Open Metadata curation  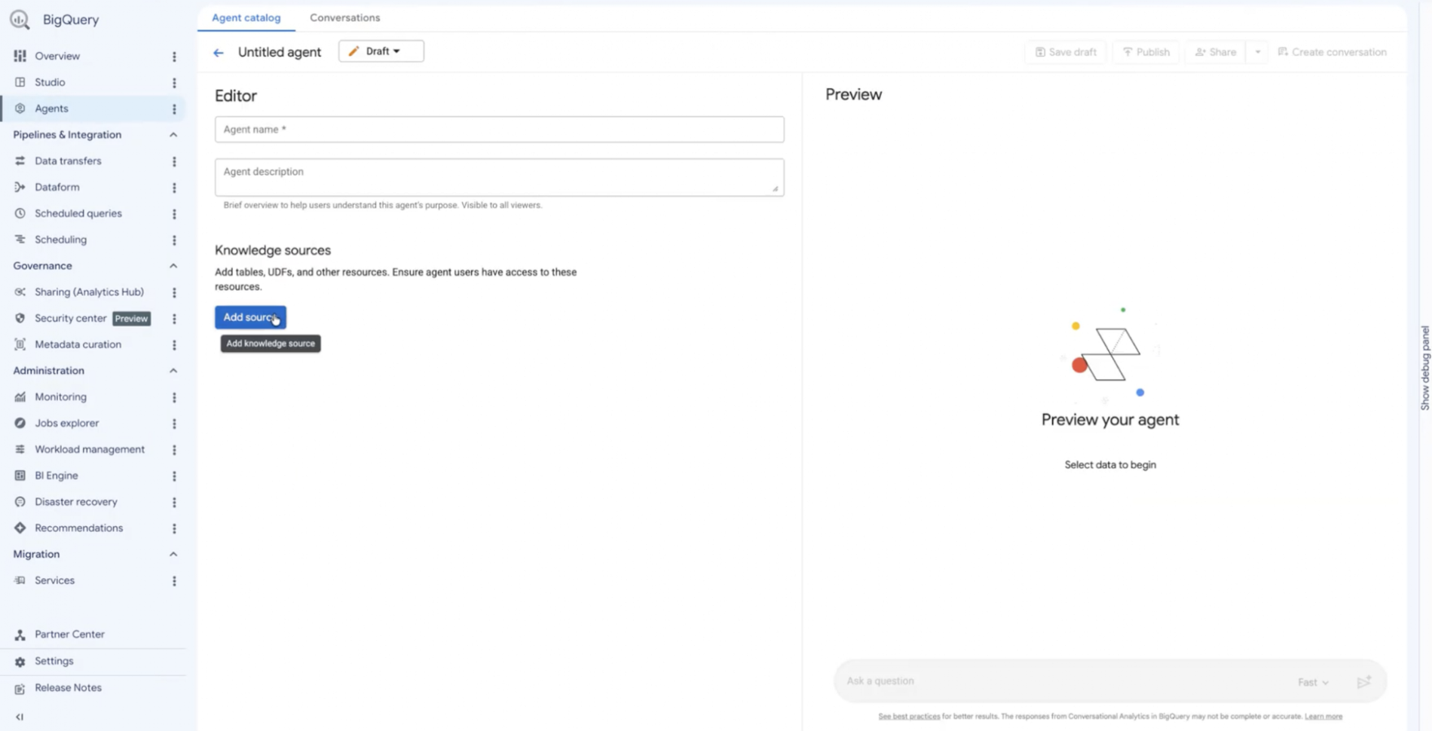pos(78,344)
